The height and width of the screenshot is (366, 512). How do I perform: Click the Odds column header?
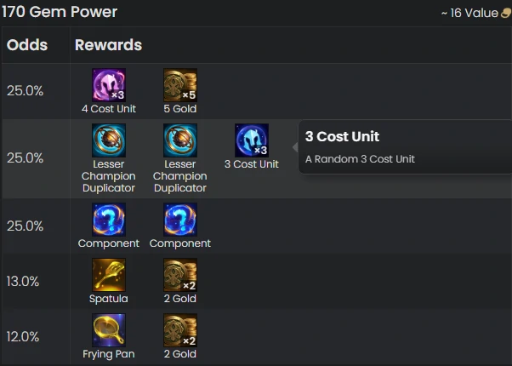pos(27,45)
